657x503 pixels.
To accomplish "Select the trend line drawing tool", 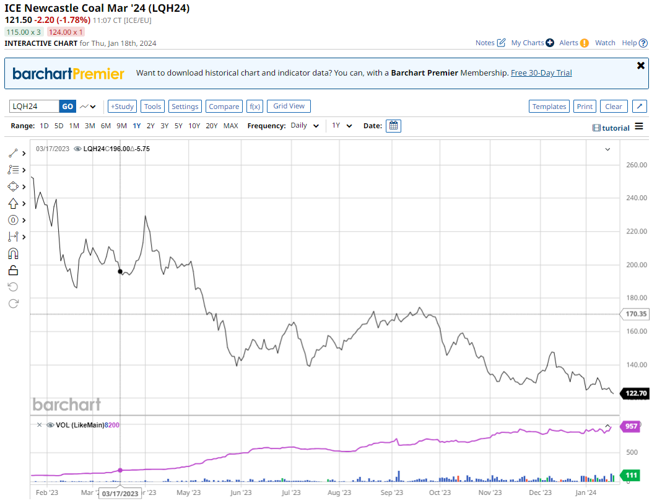I will (13, 153).
